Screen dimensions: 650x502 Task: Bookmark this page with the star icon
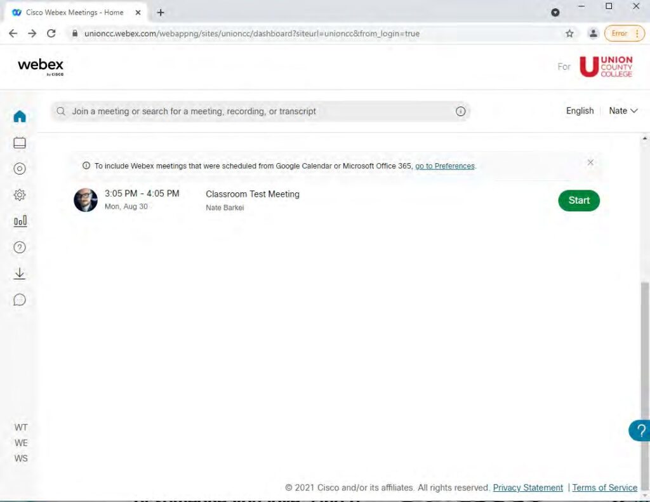(569, 34)
